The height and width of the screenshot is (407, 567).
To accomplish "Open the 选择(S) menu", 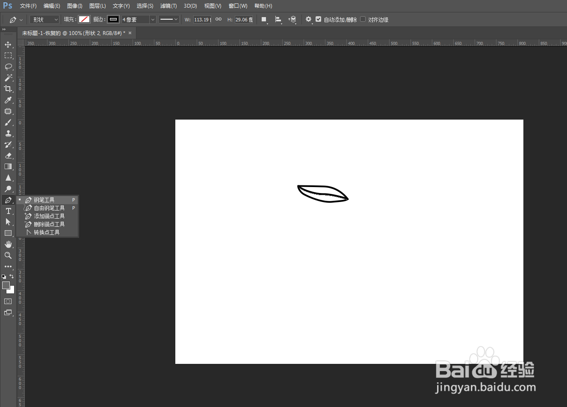I will point(145,6).
